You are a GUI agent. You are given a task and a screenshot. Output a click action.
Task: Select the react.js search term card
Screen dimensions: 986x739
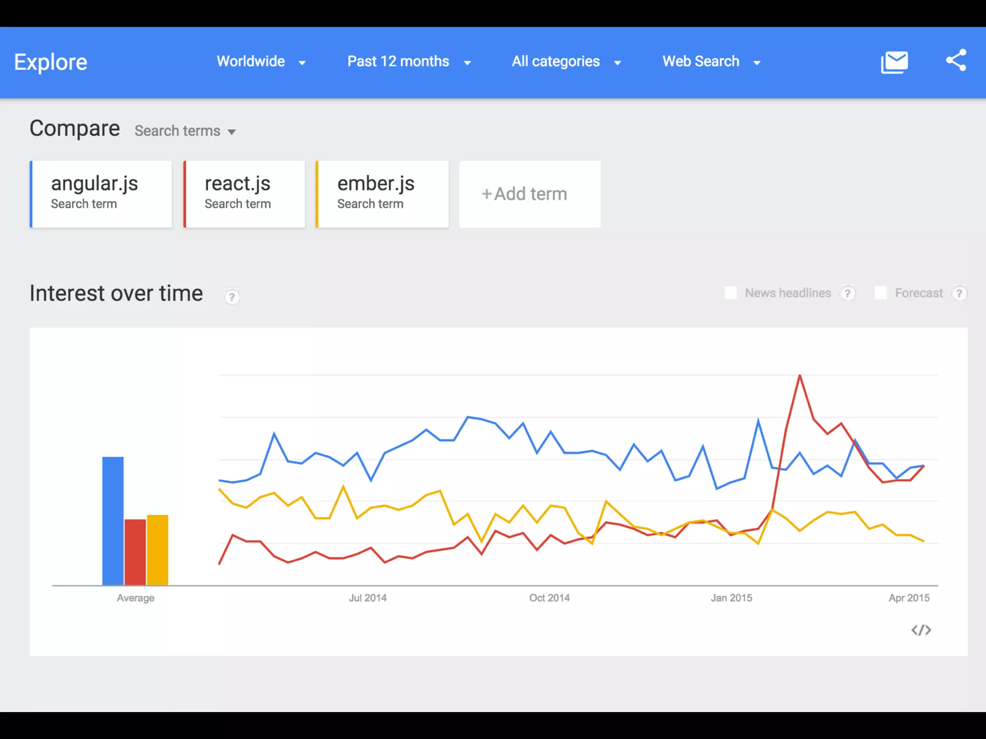coord(245,194)
